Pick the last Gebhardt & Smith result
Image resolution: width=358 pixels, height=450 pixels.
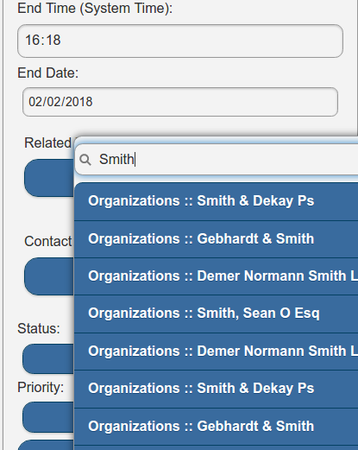point(216,427)
